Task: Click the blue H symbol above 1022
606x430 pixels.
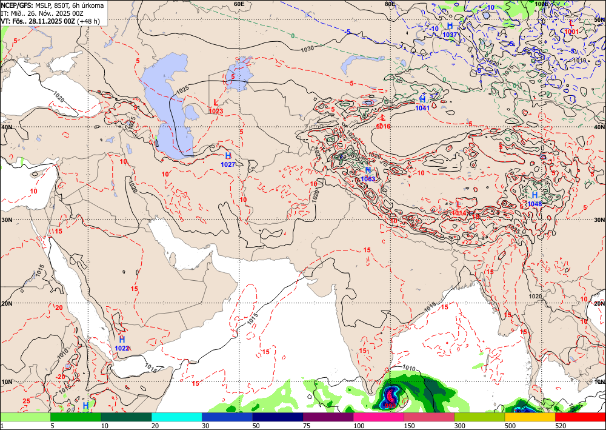Action: click(x=122, y=340)
